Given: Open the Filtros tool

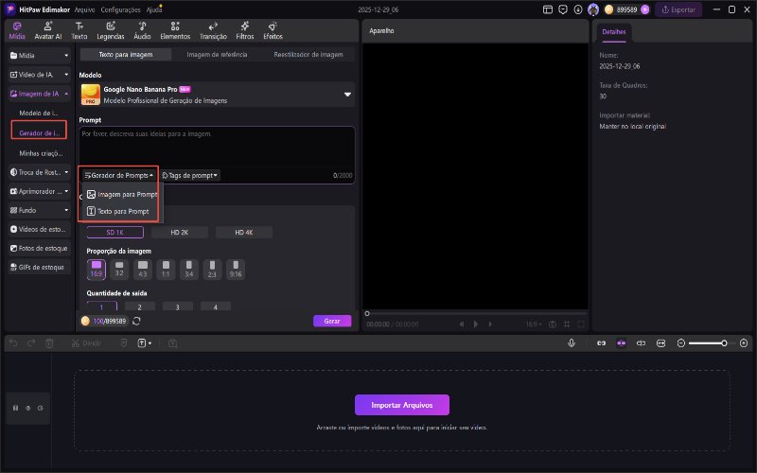Looking at the screenshot, I should (245, 31).
